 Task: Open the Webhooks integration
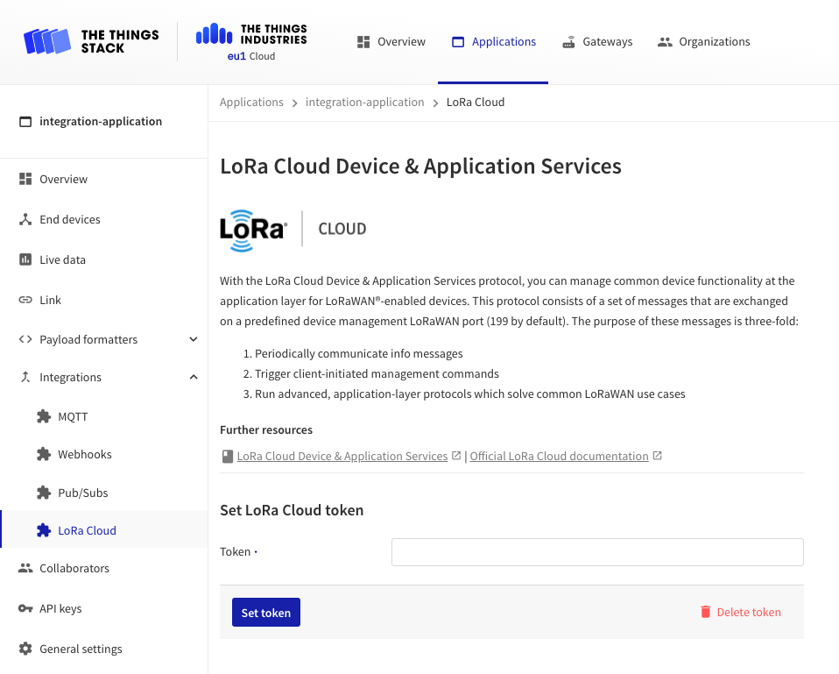point(84,454)
